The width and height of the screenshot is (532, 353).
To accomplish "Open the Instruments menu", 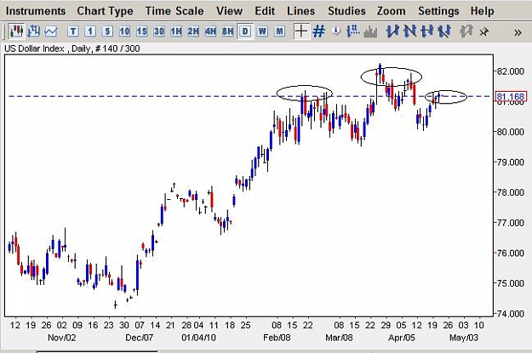I will 36,11.
